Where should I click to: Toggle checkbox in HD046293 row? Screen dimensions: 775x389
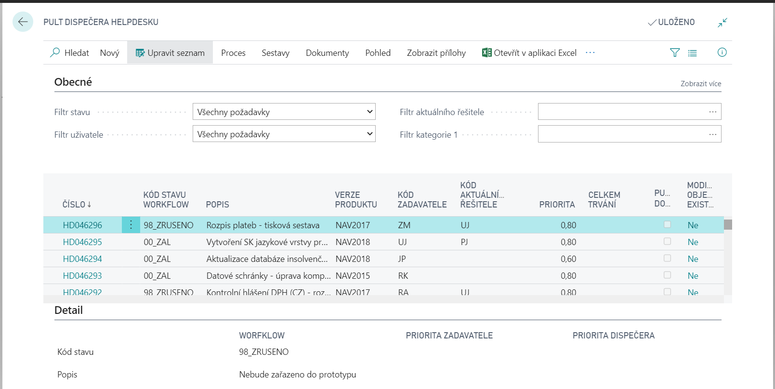[x=667, y=275]
